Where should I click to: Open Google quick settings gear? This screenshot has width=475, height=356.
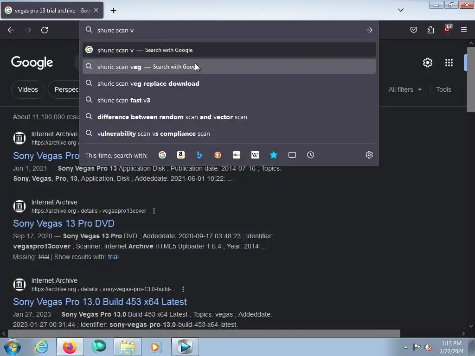tap(427, 63)
